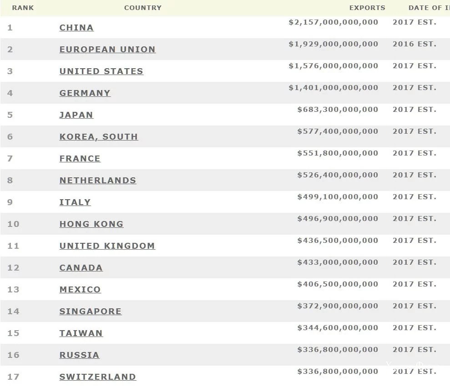Select the Japan link

tap(76, 115)
